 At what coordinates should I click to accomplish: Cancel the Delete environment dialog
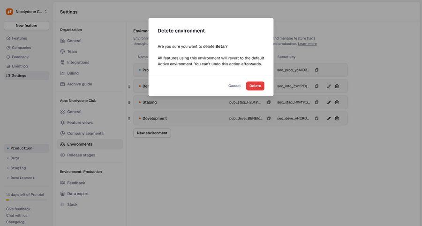[234, 86]
